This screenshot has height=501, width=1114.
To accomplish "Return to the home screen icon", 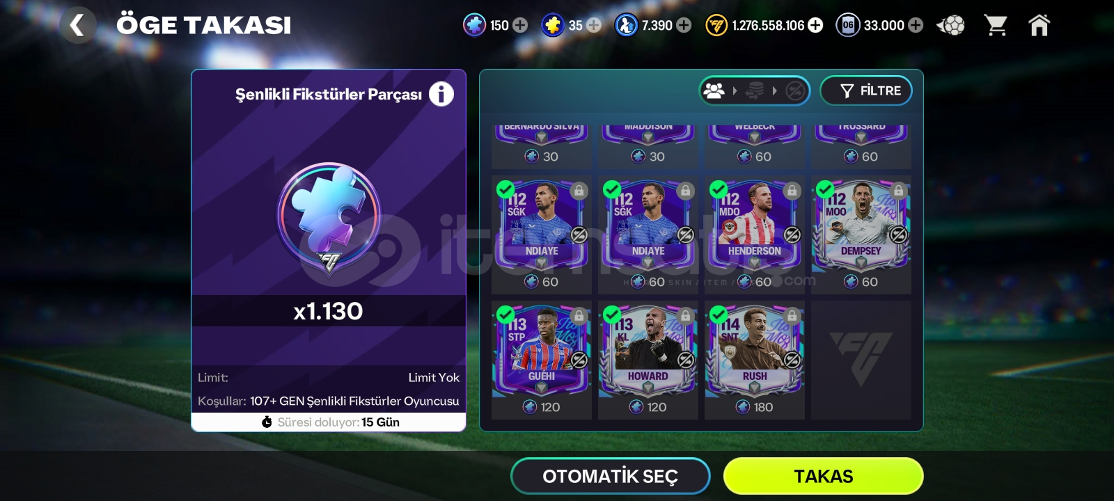I will (x=1039, y=25).
